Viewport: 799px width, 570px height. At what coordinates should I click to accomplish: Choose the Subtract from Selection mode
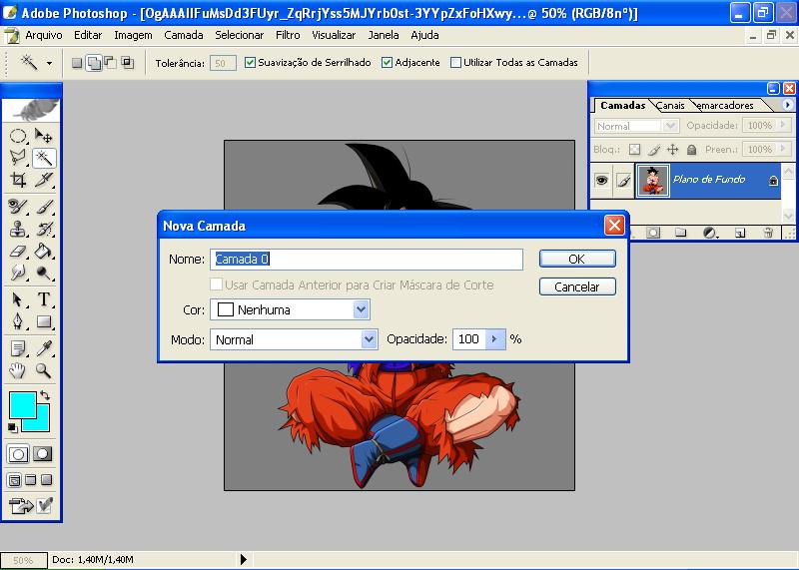pyautogui.click(x=111, y=63)
